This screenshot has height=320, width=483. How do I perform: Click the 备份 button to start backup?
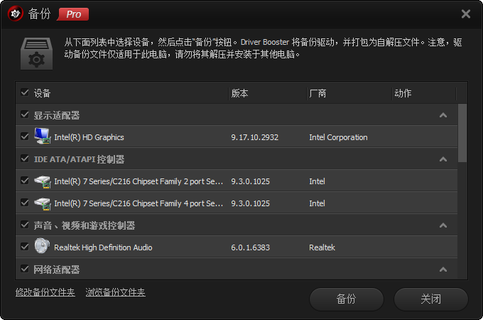347,299
